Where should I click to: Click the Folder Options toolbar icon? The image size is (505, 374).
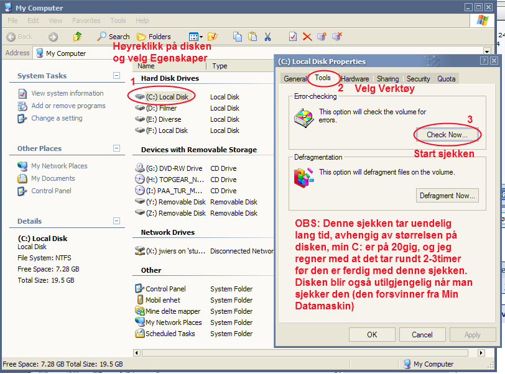point(213,37)
